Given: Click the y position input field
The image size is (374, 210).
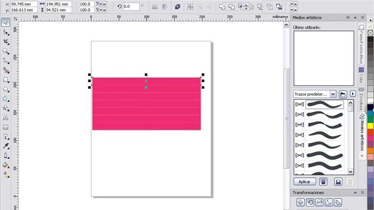Looking at the screenshot, I should point(24,10).
